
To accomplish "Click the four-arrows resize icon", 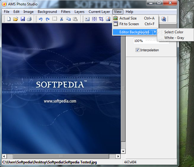I will click(94, 19).
